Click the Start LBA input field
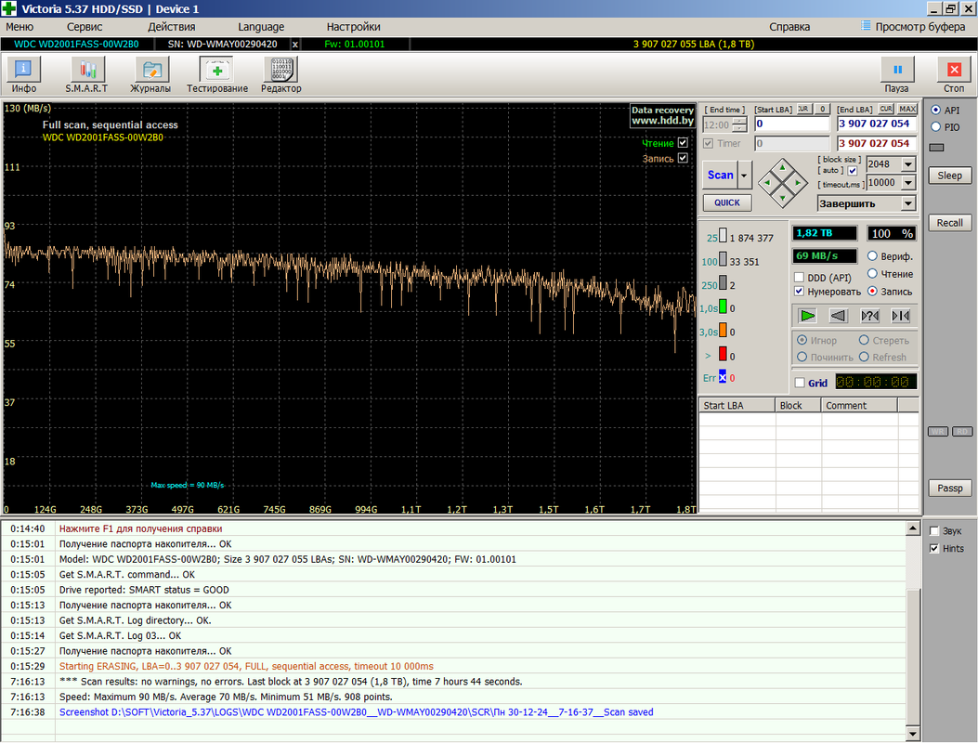The height and width of the screenshot is (743, 978). coord(791,124)
